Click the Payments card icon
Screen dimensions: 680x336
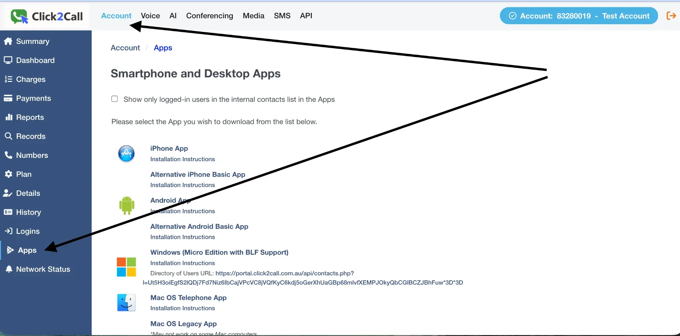point(9,98)
